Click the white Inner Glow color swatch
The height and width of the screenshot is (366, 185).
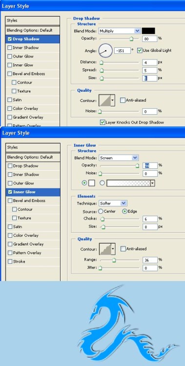pyautogui.click(x=92, y=183)
